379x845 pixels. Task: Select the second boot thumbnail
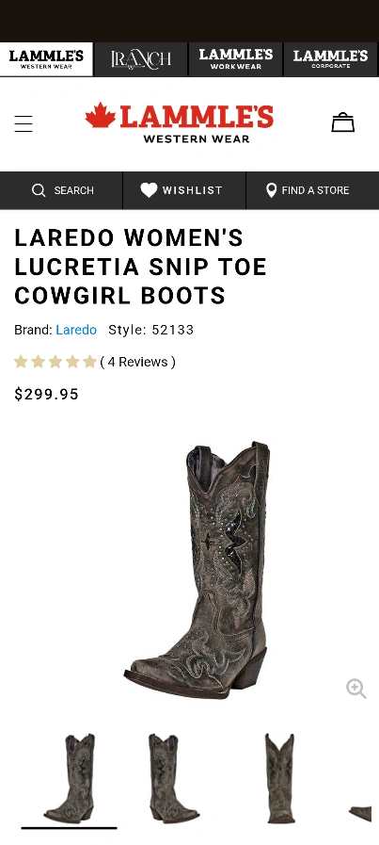pyautogui.click(x=172, y=778)
